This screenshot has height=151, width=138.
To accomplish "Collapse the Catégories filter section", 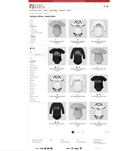I will [45, 21].
